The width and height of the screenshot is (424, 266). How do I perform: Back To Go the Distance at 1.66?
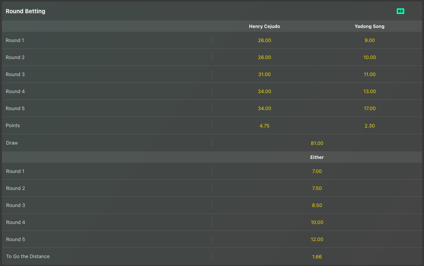317,256
